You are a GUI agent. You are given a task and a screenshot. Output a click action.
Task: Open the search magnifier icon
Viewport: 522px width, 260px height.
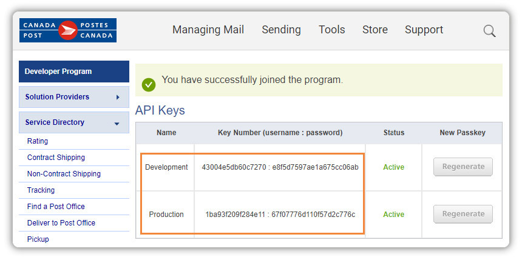[489, 32]
